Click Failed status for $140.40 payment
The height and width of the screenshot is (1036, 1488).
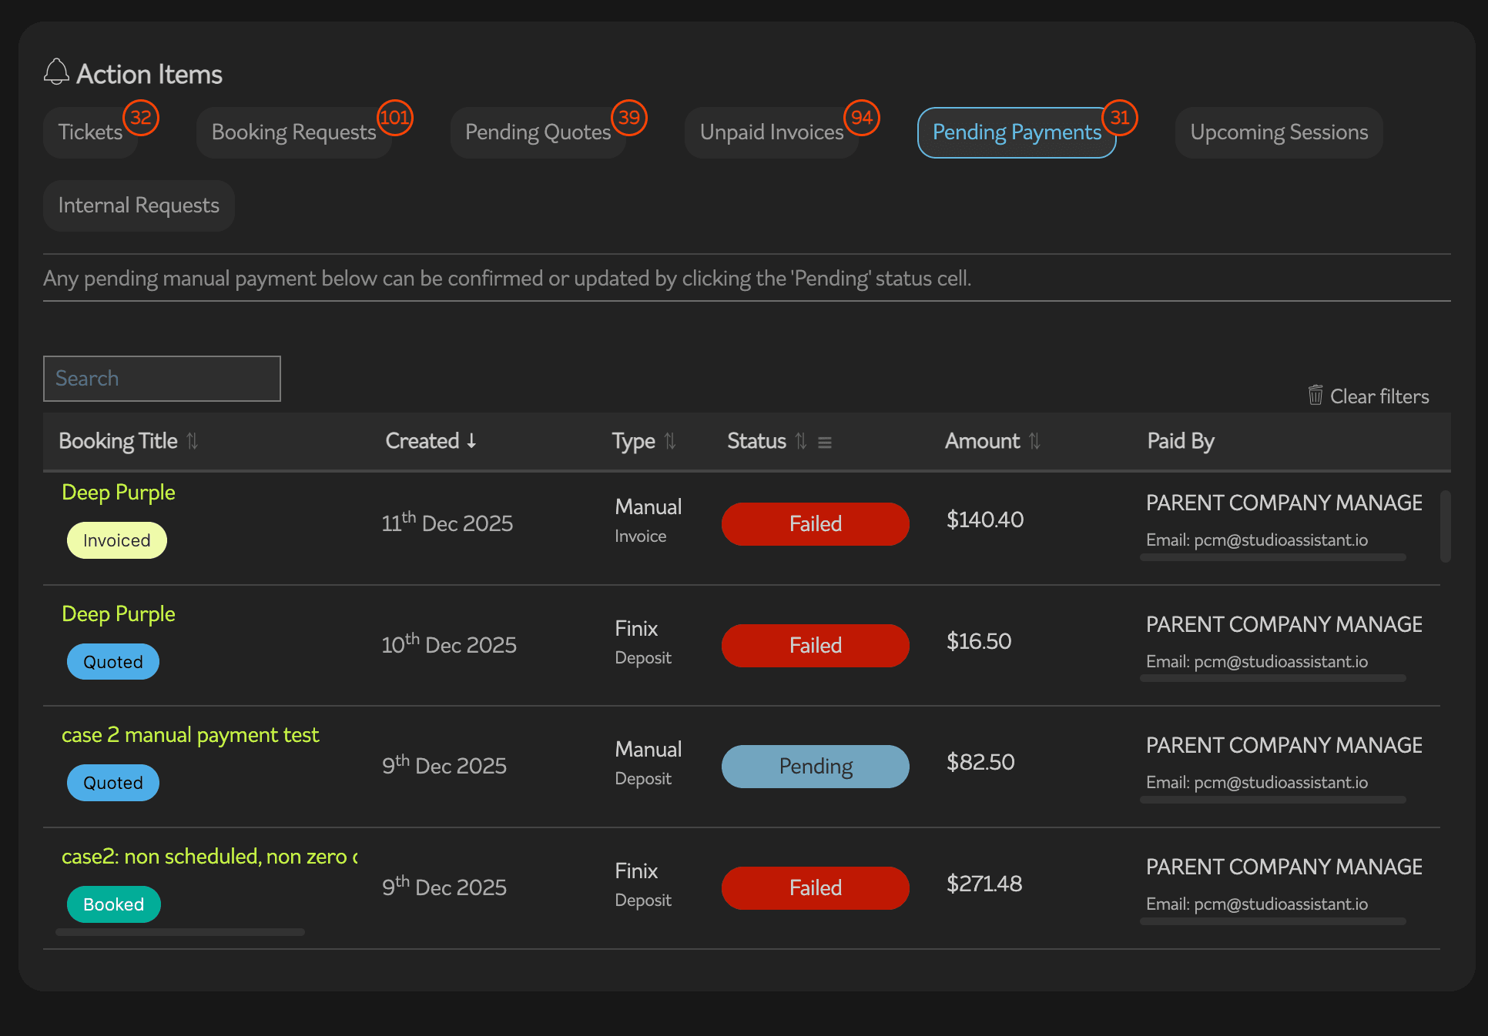[x=816, y=524]
